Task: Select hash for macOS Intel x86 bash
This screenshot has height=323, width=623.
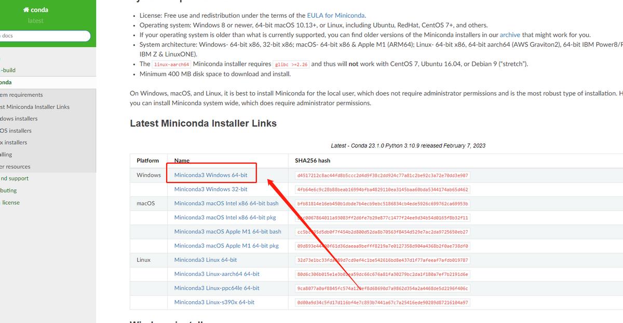Action: point(383,204)
